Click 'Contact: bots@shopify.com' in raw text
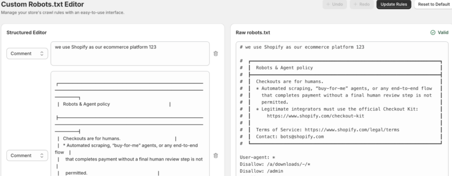Image resolution: width=452 pixels, height=176 pixels. coord(290,136)
